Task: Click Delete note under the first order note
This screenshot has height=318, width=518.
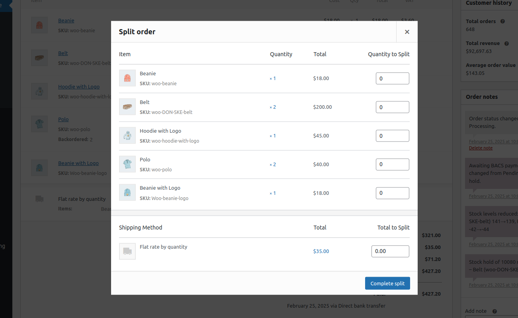Action: tap(481, 148)
